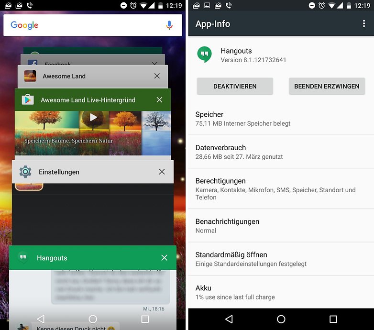Tap Home button on recents screen
This screenshot has width=374, height=330.
coord(93,319)
